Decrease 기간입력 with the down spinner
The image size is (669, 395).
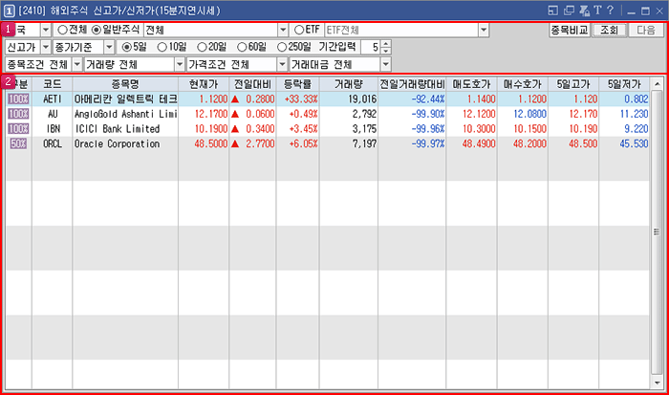click(386, 51)
